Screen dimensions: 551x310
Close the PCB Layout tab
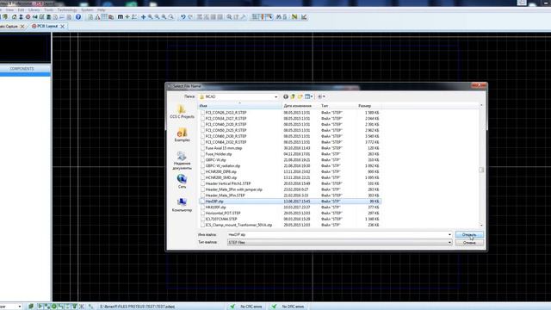click(62, 26)
